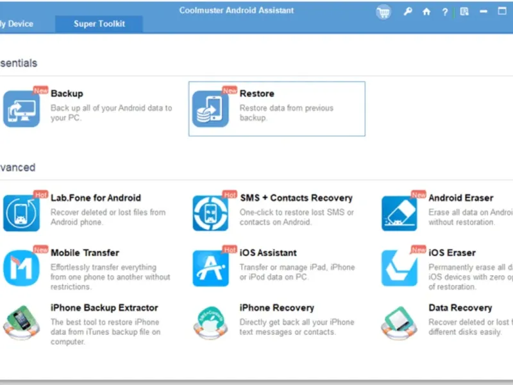Image resolution: width=513 pixels, height=385 pixels.
Task: Click 'The best tool to restore iPhone' description
Action: pos(105,332)
